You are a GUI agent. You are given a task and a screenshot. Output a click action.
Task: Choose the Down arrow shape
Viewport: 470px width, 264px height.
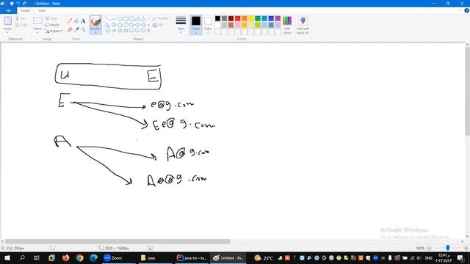coord(108,31)
